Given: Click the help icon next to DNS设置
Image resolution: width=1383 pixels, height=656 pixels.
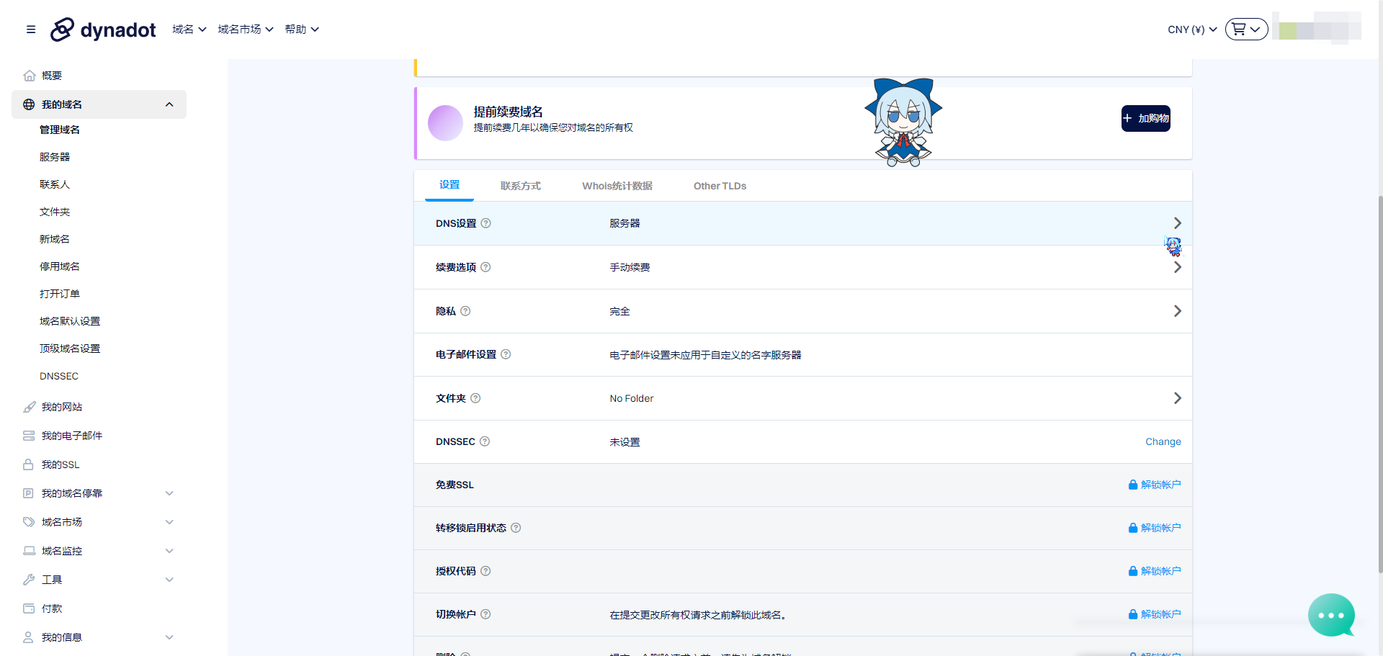Looking at the screenshot, I should click(x=485, y=223).
